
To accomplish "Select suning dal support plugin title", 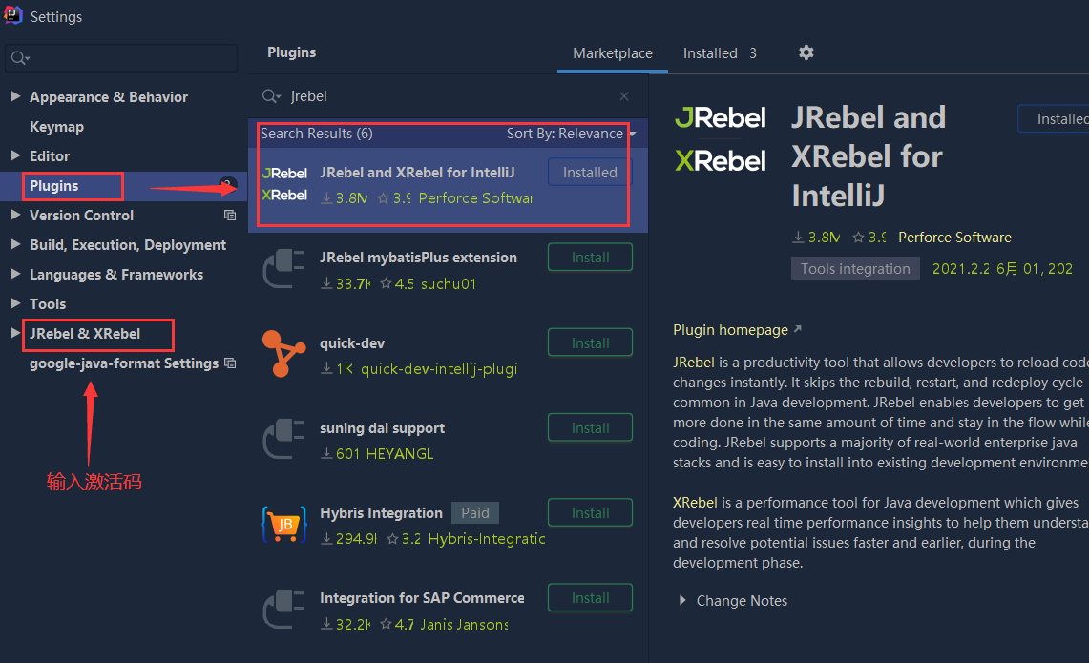I will (382, 428).
